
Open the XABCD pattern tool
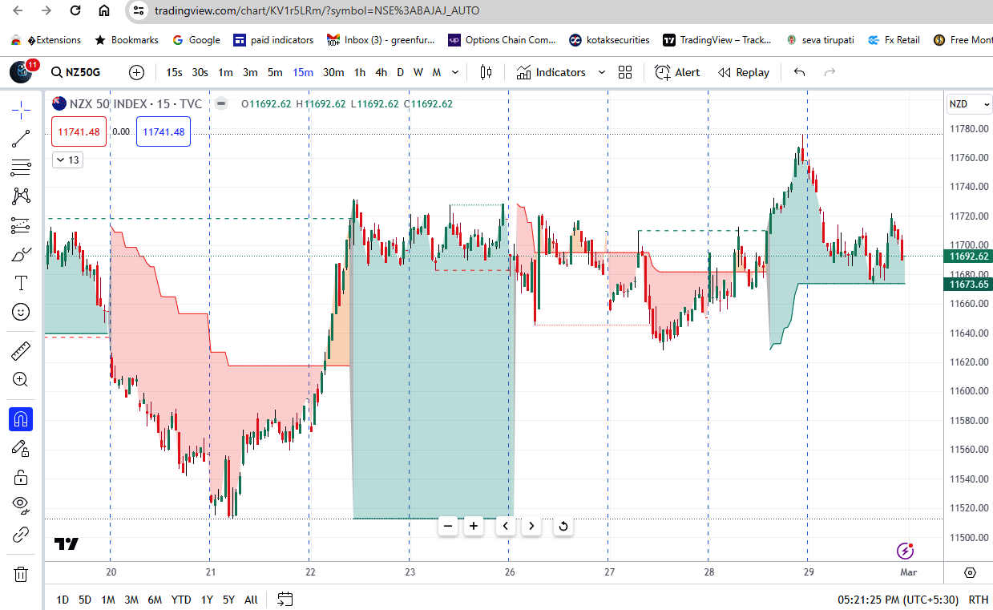tap(21, 196)
